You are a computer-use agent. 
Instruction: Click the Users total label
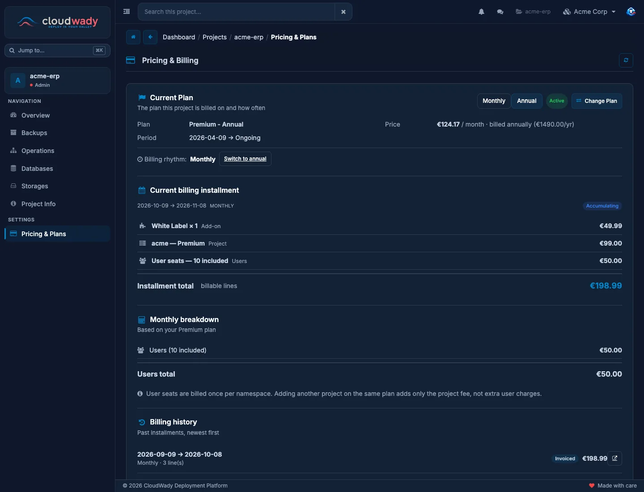(156, 374)
